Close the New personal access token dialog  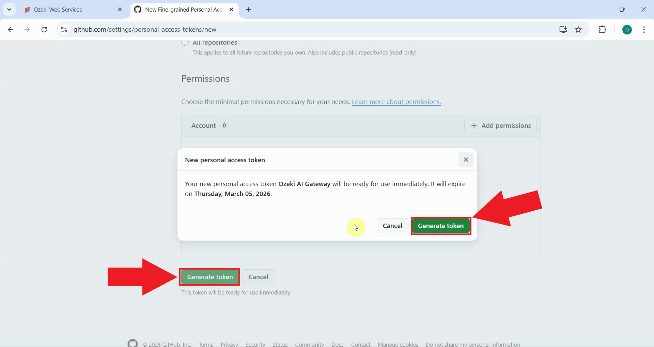466,160
